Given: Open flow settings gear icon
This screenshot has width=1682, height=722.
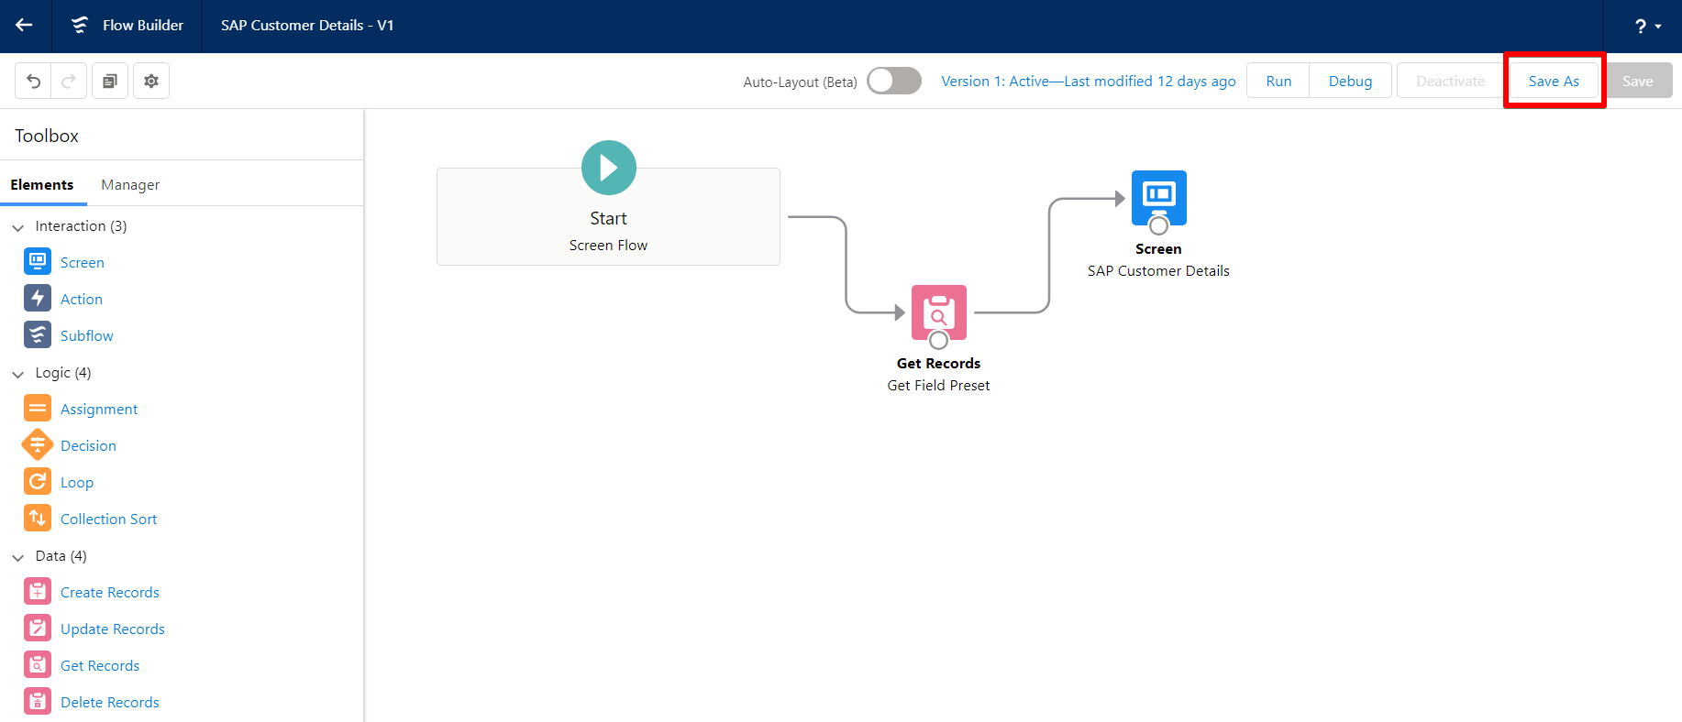Looking at the screenshot, I should pyautogui.click(x=151, y=81).
